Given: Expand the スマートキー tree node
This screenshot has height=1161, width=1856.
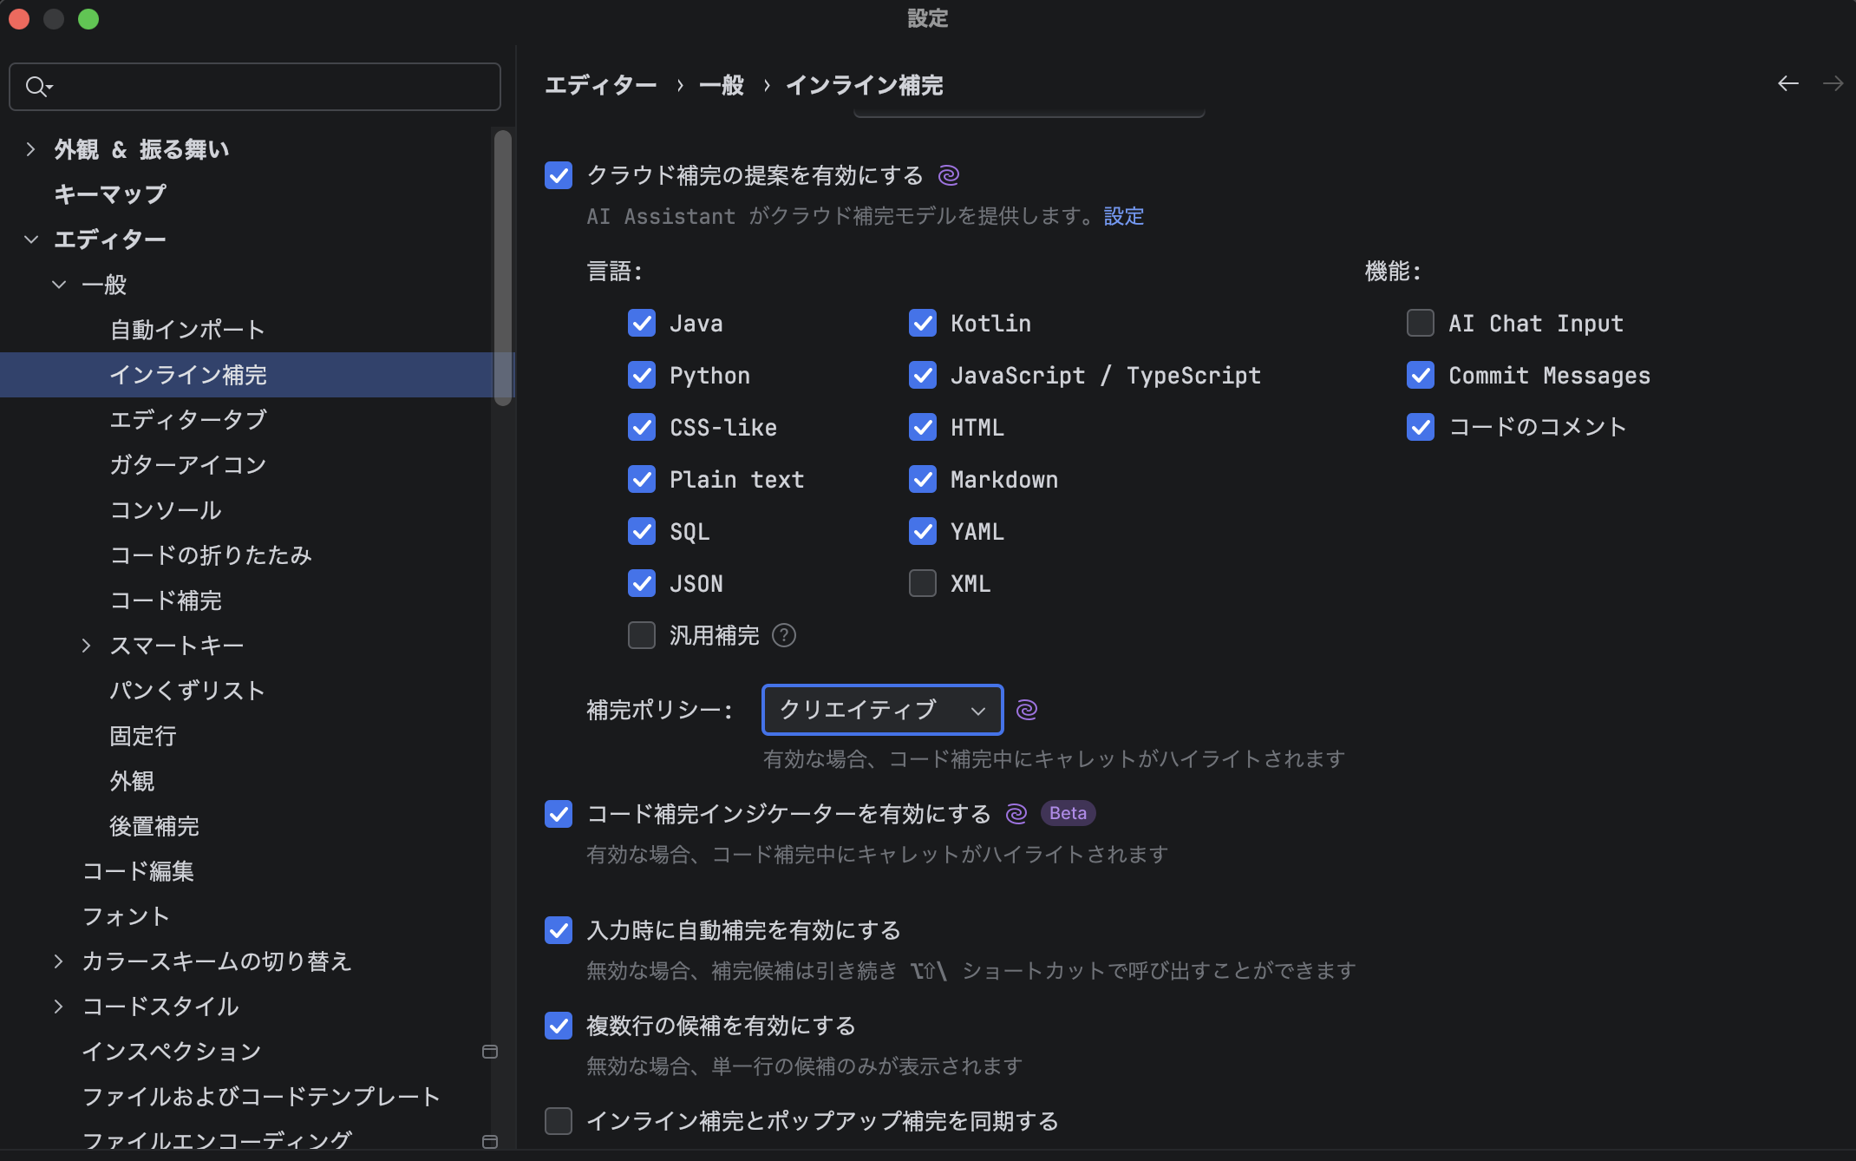Looking at the screenshot, I should (x=86, y=646).
